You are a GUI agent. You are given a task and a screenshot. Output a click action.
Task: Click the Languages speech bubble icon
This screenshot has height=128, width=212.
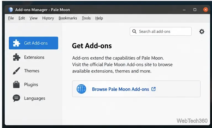(16, 98)
